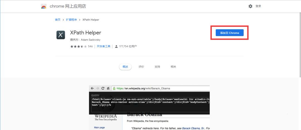Viewport: 301px width, 130px height.
Task: Select the 概述 tab
Action: click(125, 67)
